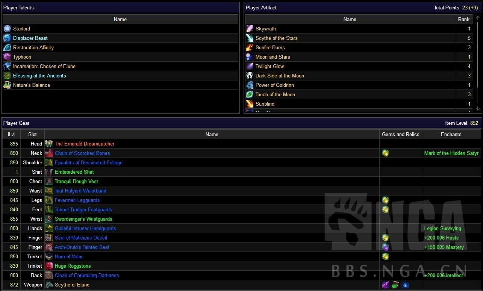Click the first relic icon on Scythe of Elune
The height and width of the screenshot is (291, 483).
385,285
